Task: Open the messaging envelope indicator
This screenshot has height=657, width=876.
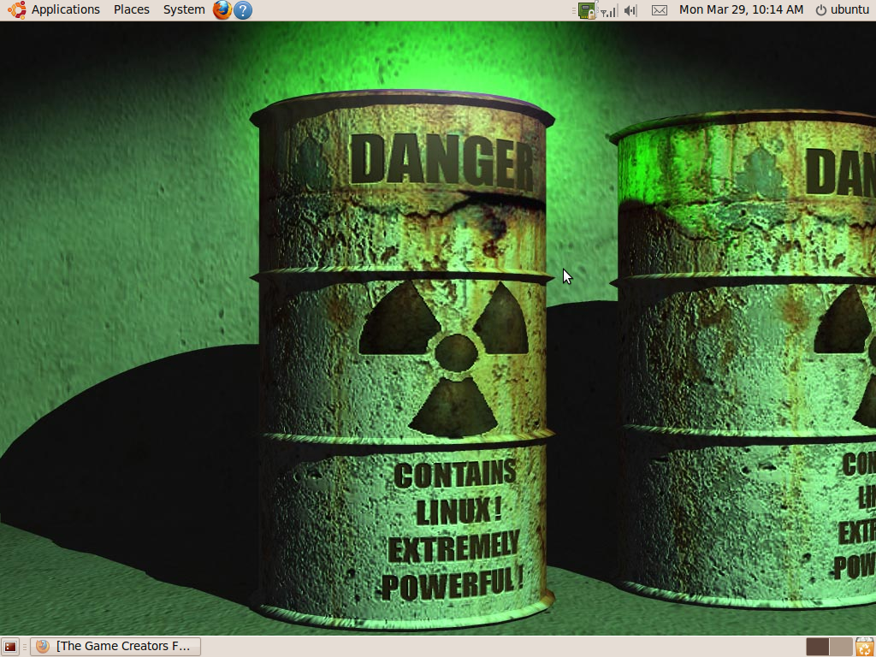Action: [660, 10]
